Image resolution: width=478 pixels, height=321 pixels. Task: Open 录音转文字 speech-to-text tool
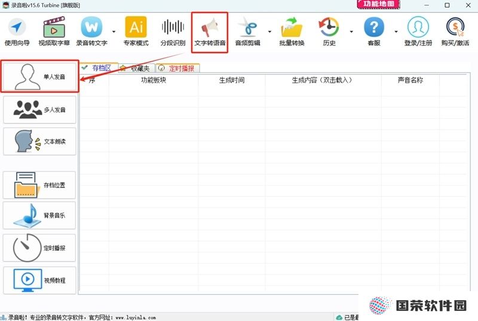tap(91, 32)
